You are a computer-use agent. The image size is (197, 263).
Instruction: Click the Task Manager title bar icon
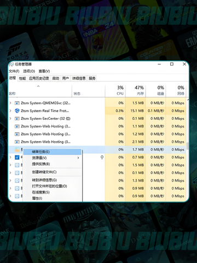click(11, 64)
